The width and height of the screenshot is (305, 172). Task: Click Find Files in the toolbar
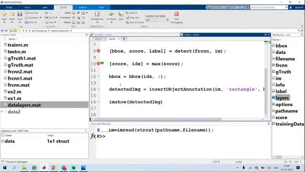click(x=31, y=13)
